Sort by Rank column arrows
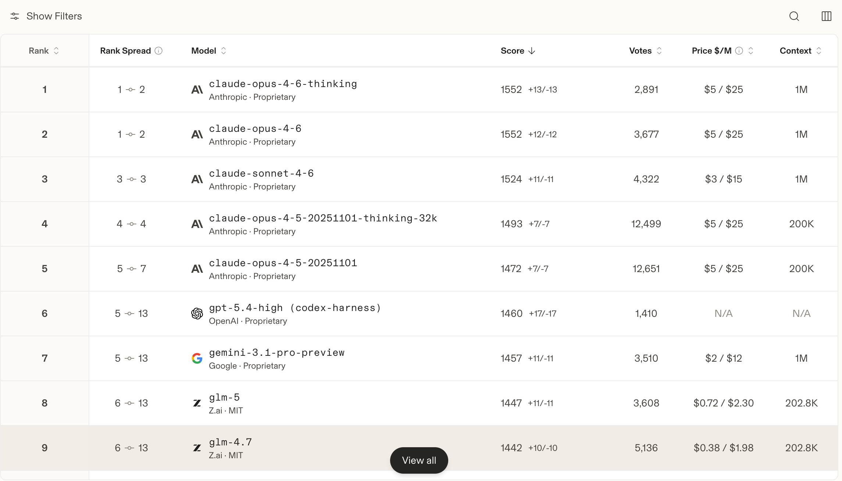 coord(56,51)
